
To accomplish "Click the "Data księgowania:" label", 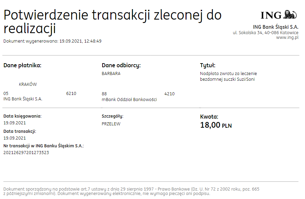I will click(22, 116).
